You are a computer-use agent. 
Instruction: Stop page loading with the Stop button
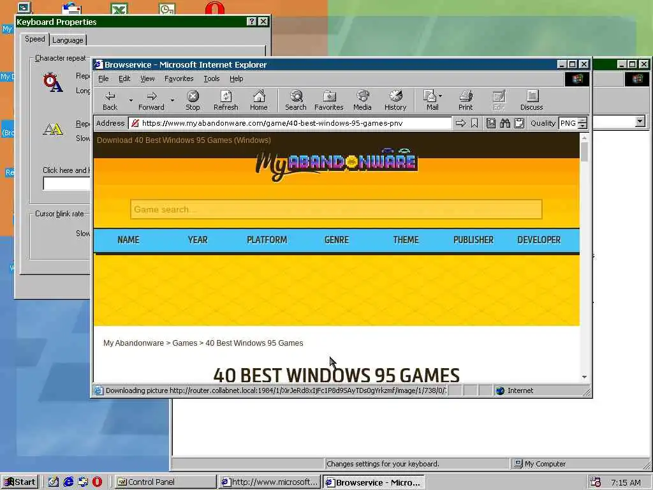tap(193, 101)
